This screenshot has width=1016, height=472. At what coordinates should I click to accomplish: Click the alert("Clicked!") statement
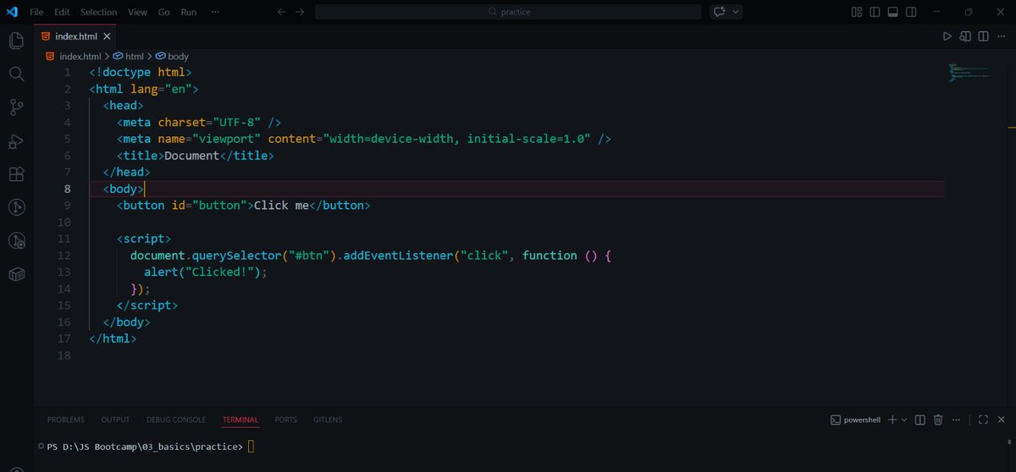pyautogui.click(x=205, y=272)
